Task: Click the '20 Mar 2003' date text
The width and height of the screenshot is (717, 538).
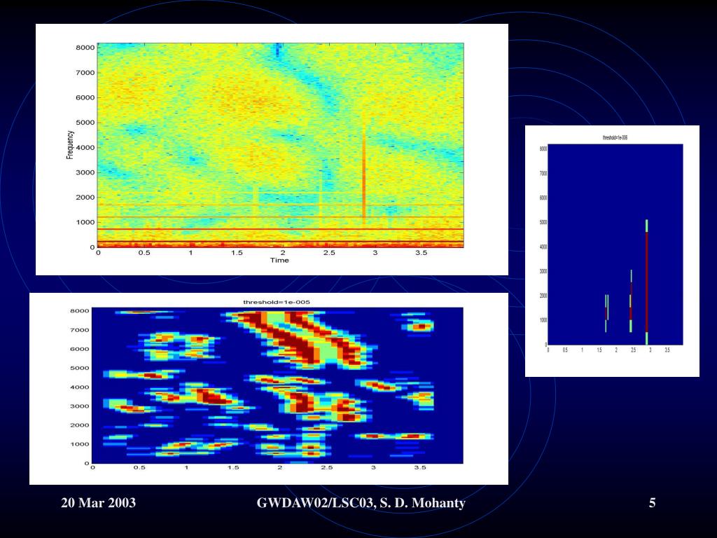Action: click(98, 503)
